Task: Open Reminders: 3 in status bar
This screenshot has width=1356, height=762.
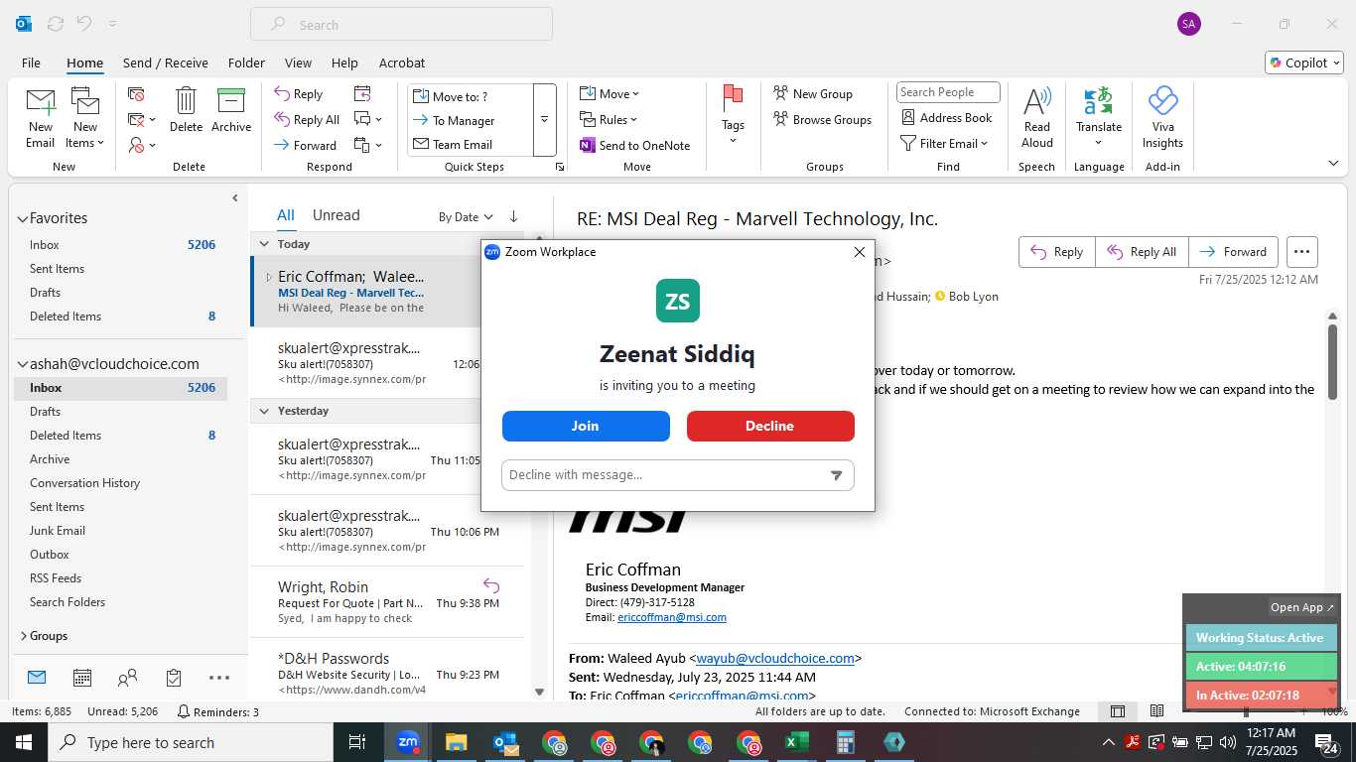Action: [218, 711]
